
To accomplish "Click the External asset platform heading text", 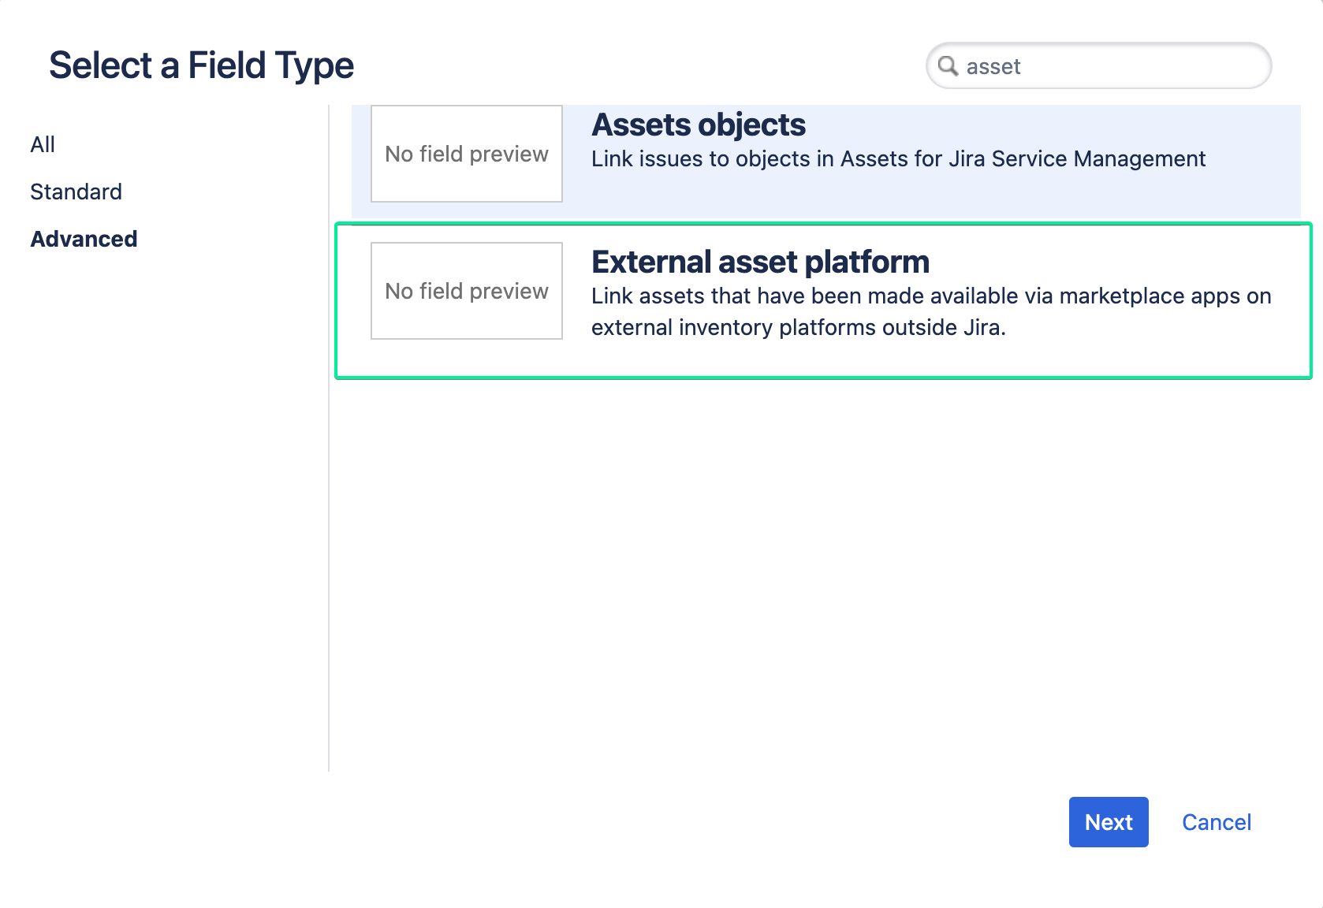I will [x=760, y=262].
